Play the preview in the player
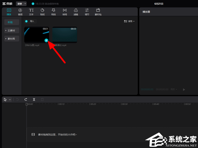This screenshot has width=198, height=148. tap(184, 89)
